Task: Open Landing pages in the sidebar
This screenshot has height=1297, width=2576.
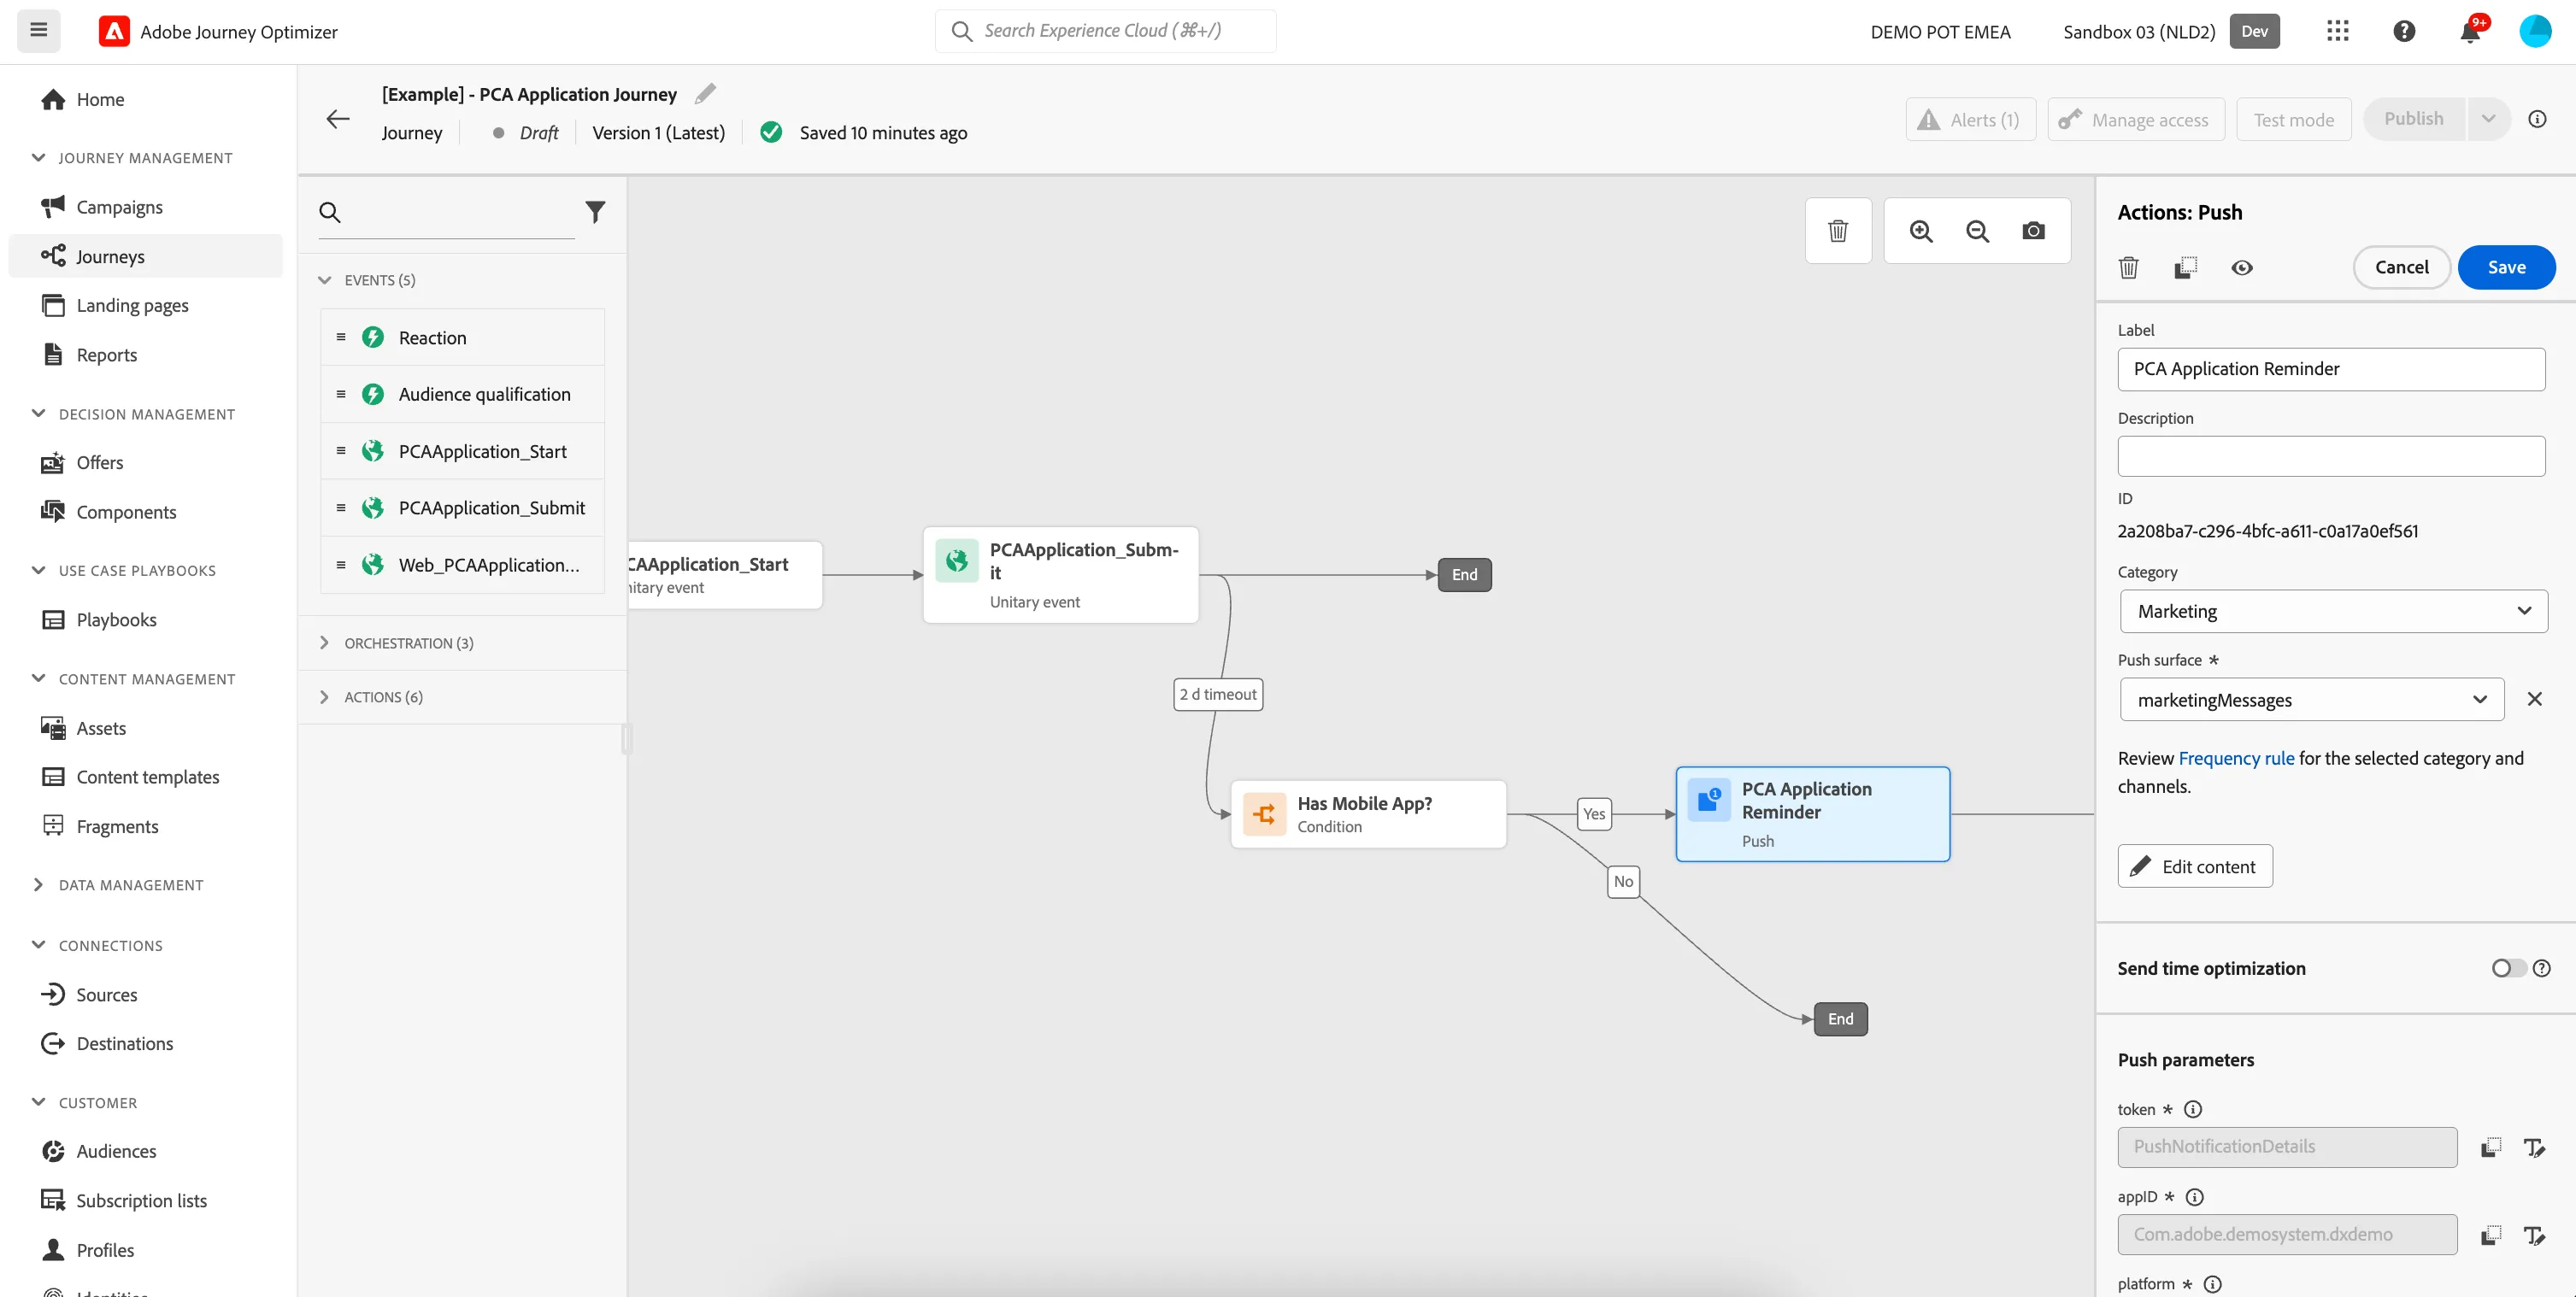Action: pos(132,305)
